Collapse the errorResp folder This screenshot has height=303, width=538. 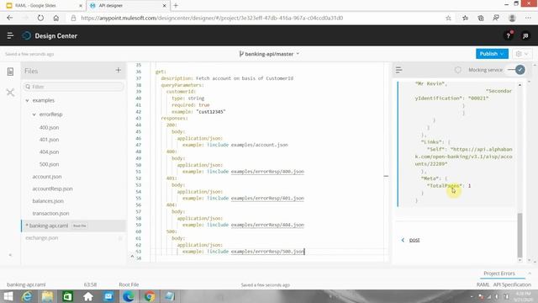click(34, 114)
